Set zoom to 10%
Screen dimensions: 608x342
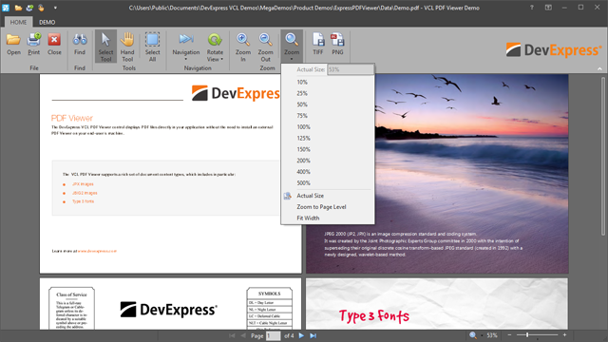(328, 83)
